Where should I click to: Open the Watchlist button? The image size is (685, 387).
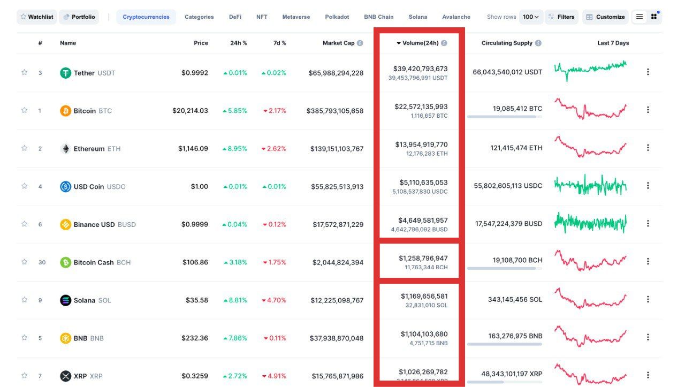pyautogui.click(x=36, y=17)
